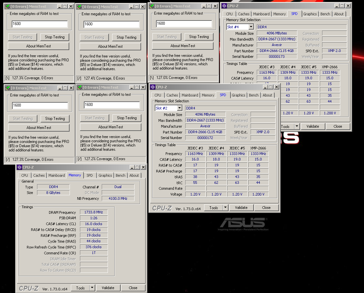Click the Part Number field in the Slot #2 CPU-Z window
The image size is (364, 293).
[x=205, y=132]
